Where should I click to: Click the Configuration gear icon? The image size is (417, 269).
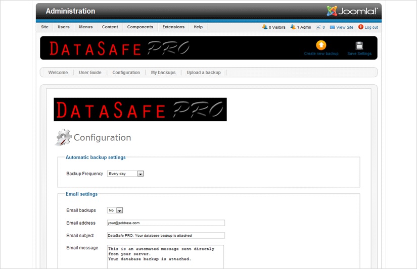point(63,137)
